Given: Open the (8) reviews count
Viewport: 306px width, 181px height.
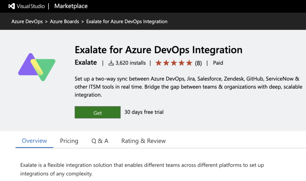Looking at the screenshot, I should click(198, 63).
